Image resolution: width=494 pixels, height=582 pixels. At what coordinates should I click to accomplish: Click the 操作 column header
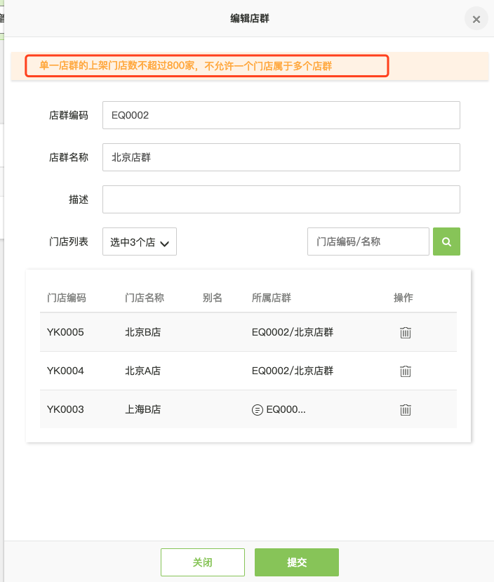click(x=403, y=298)
